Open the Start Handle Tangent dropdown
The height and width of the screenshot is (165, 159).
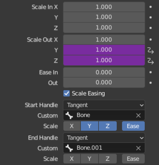click(104, 105)
